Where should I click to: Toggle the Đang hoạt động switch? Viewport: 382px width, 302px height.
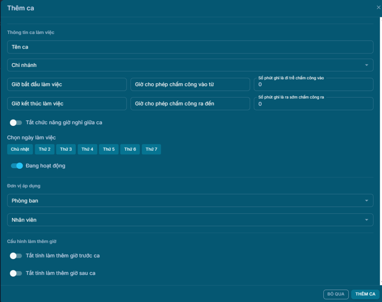[17, 166]
